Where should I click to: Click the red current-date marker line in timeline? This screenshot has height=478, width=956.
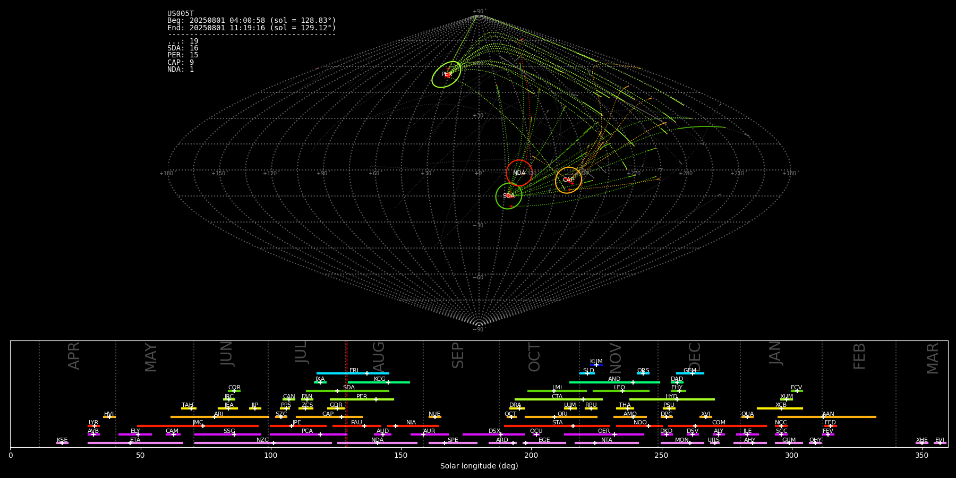346,394
